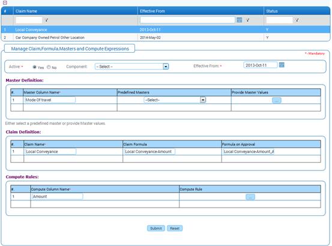Click the Effective From filter text box
332x246 pixels.
187,20
